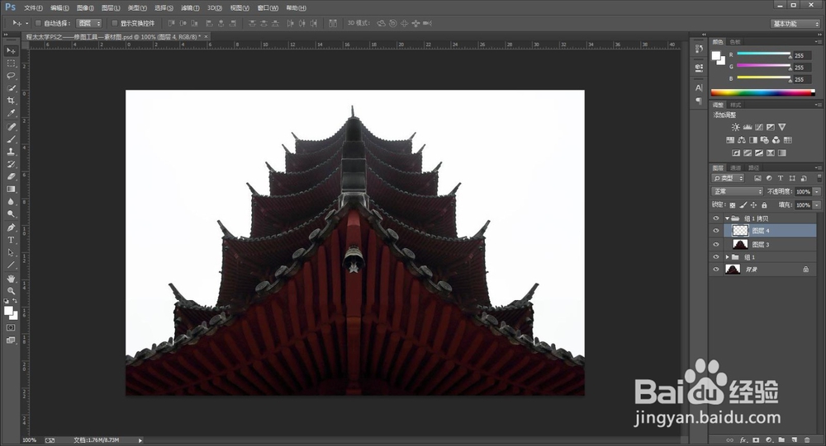This screenshot has width=826, height=446.
Task: Select the Lasso tool
Action: coord(12,75)
